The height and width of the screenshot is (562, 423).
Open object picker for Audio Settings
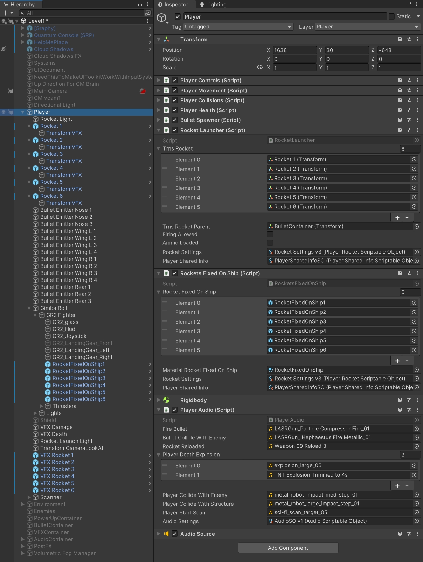(x=417, y=521)
